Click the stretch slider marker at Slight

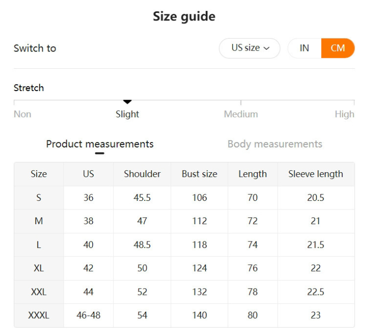[127, 101]
